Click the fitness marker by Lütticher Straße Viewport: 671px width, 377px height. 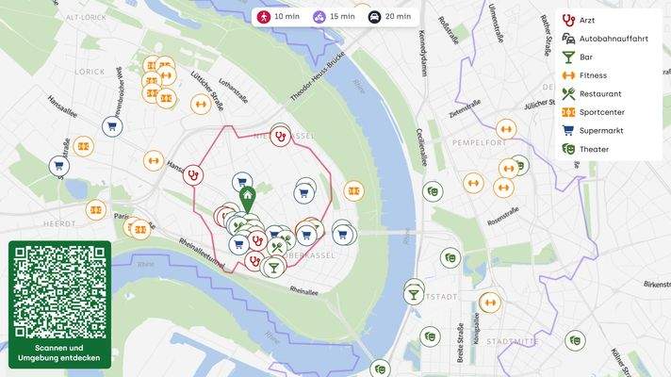[201, 104]
